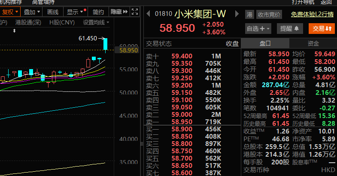Click 每手股 200股 value
Image resolution: width=337 pixels, height=176 pixels.
click(280, 162)
